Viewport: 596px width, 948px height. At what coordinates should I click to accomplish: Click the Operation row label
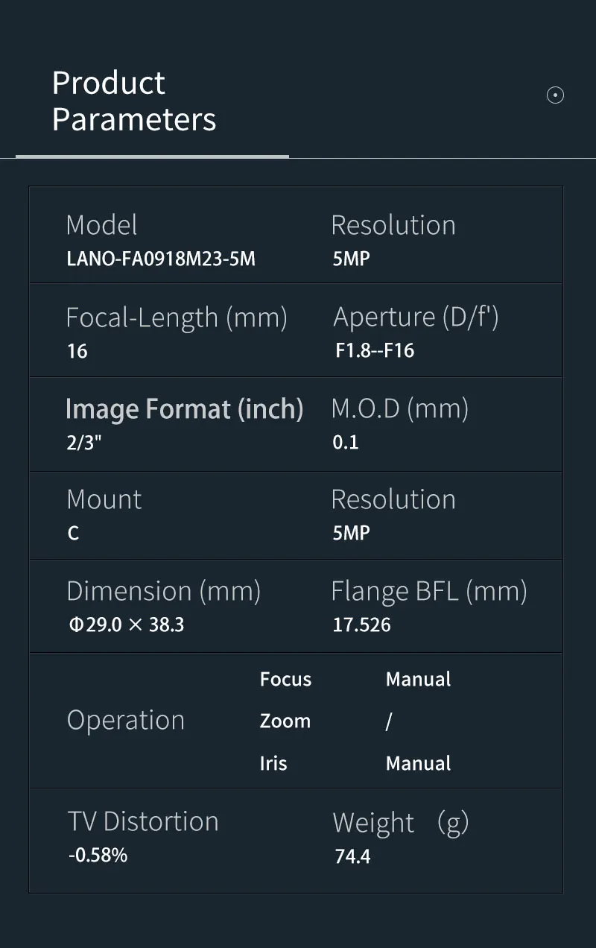pos(126,720)
